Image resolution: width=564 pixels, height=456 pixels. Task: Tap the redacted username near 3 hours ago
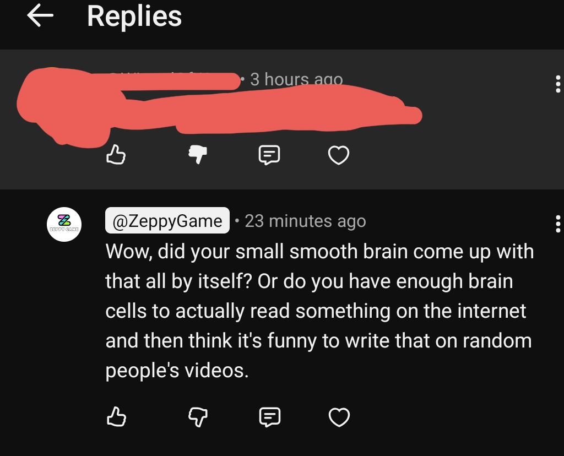pyautogui.click(x=172, y=81)
